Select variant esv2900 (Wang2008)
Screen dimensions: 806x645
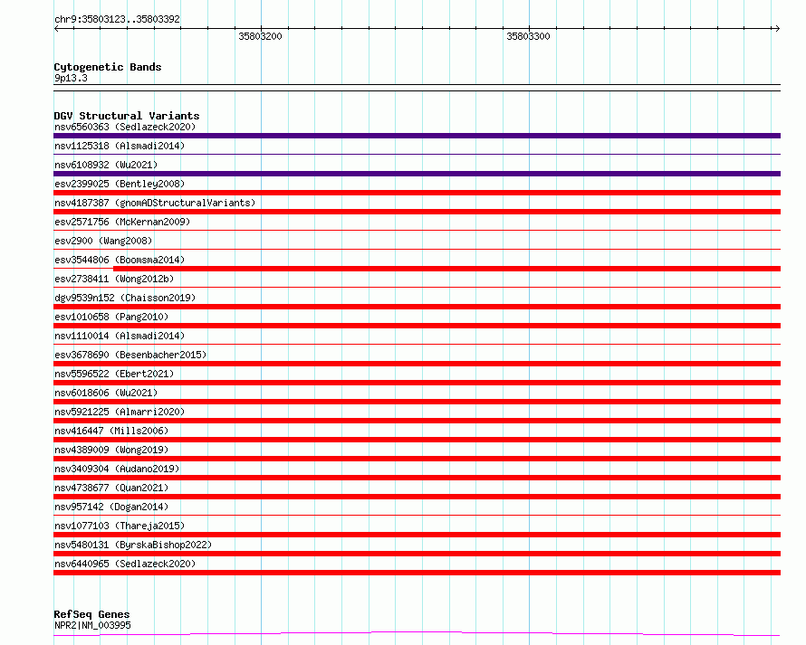pyautogui.click(x=103, y=241)
